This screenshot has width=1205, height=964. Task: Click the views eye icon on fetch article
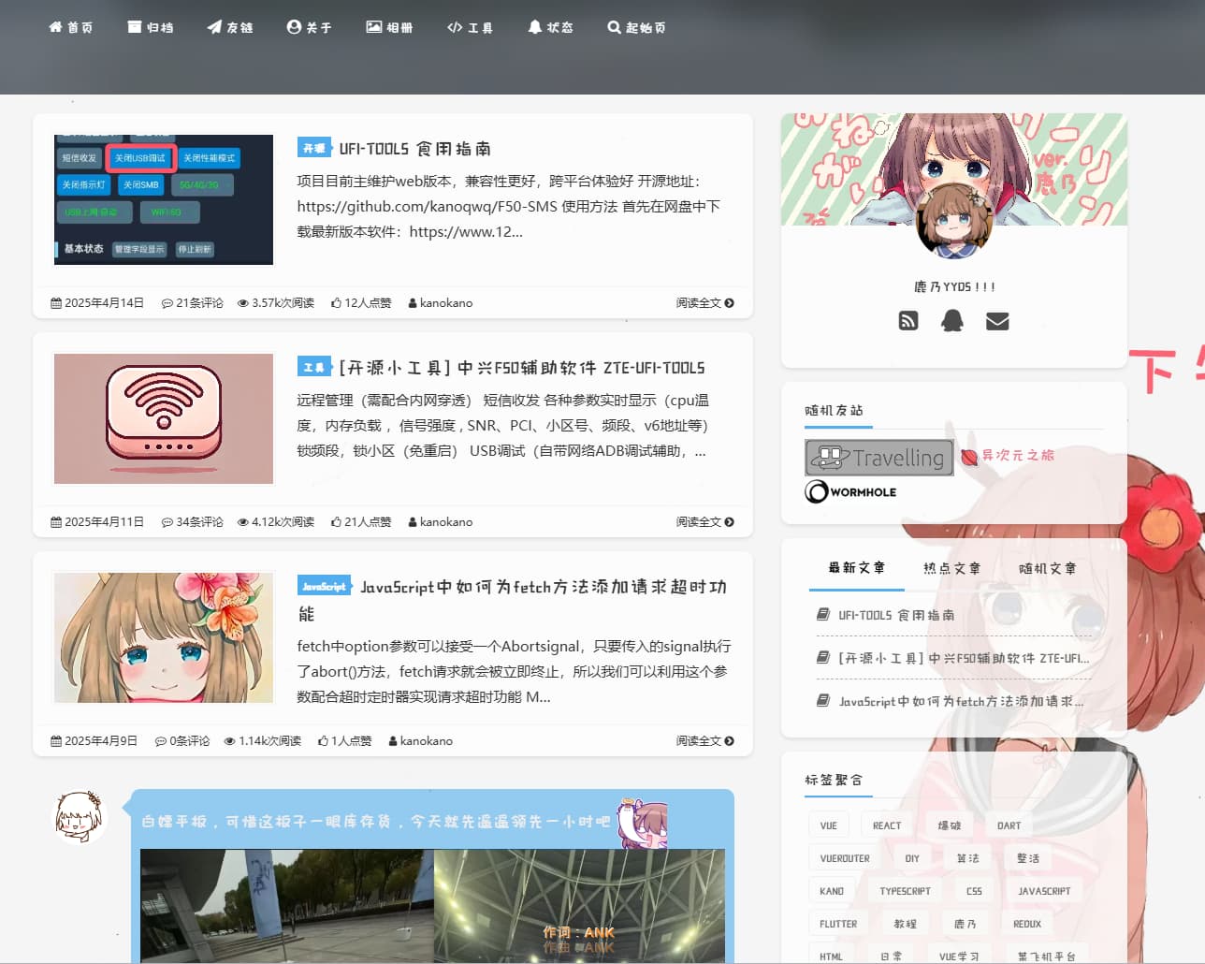click(229, 740)
